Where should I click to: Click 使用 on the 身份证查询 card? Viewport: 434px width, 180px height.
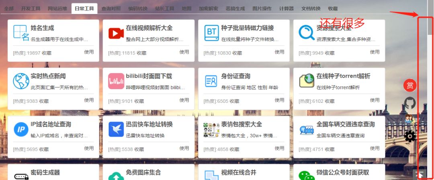click(x=279, y=100)
